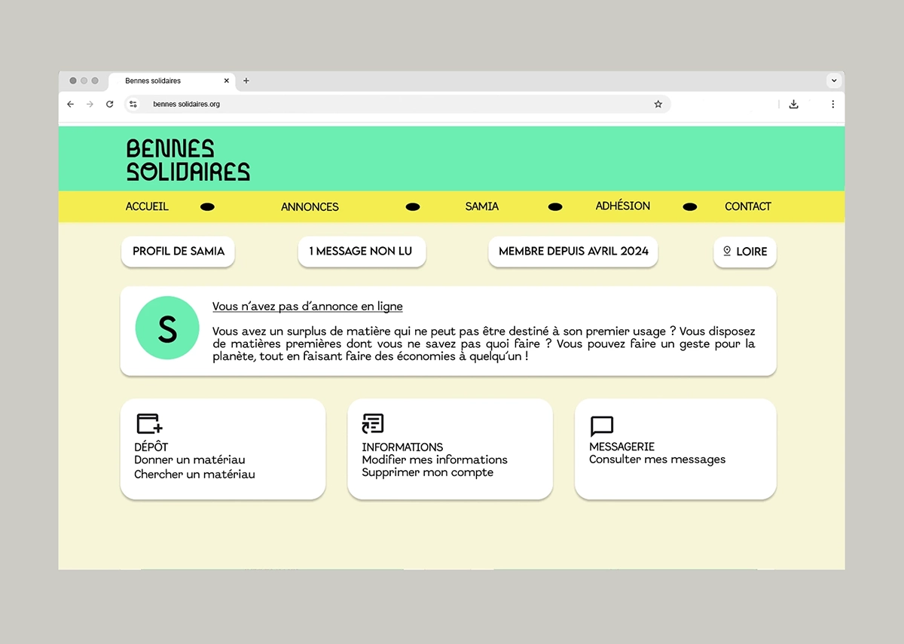Open the Contact menu item
The image size is (904, 644).
[748, 206]
